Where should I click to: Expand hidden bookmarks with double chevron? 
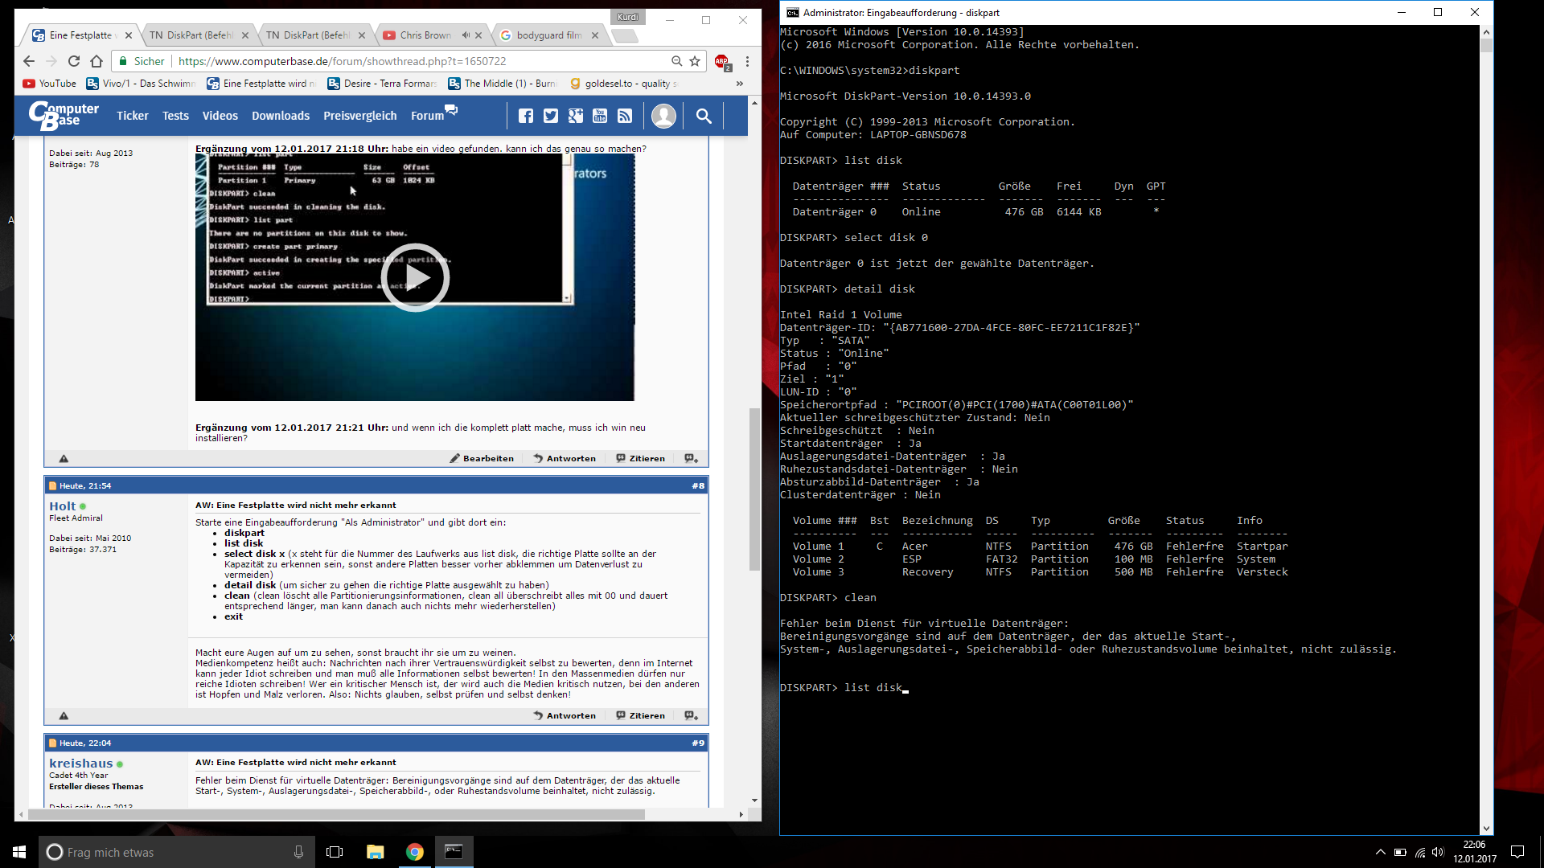[739, 84]
